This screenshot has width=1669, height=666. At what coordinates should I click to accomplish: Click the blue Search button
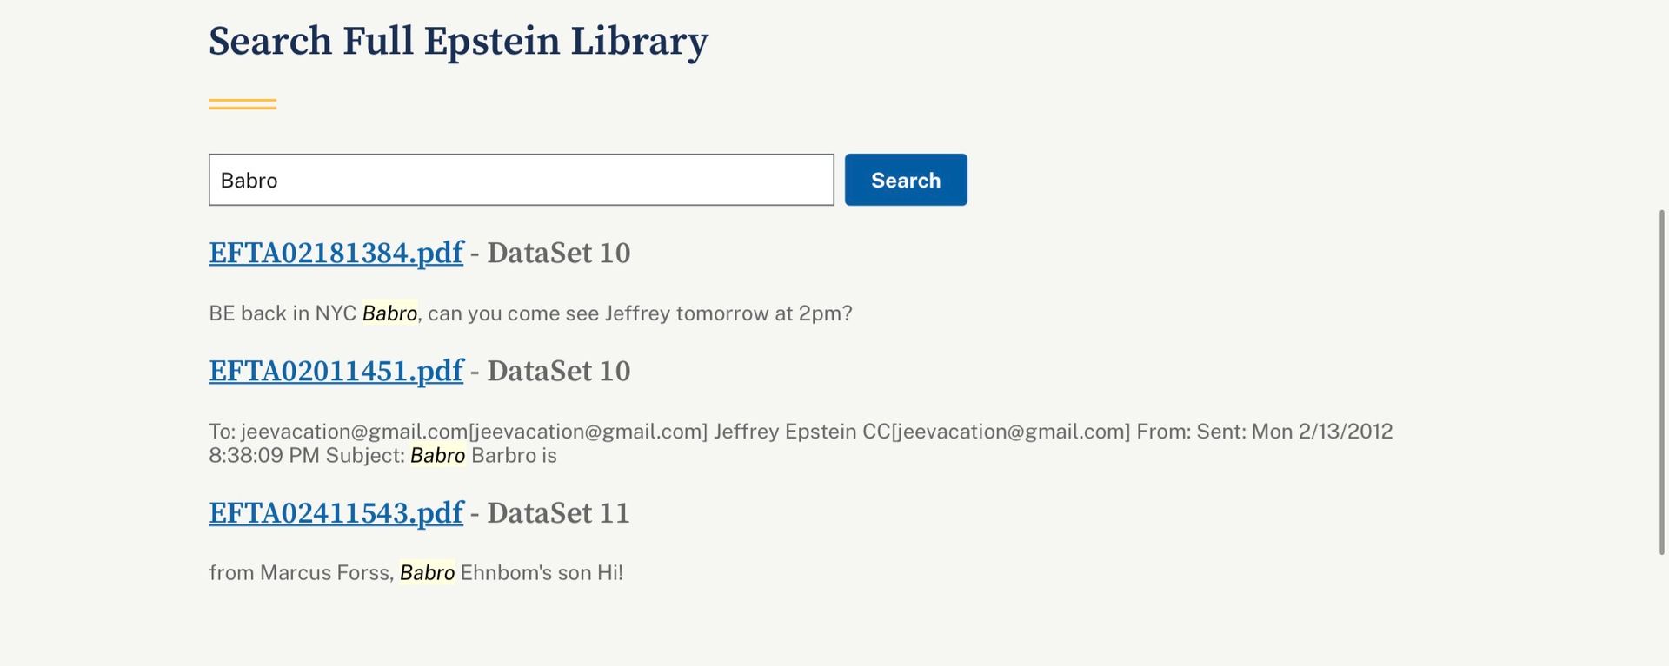point(905,180)
